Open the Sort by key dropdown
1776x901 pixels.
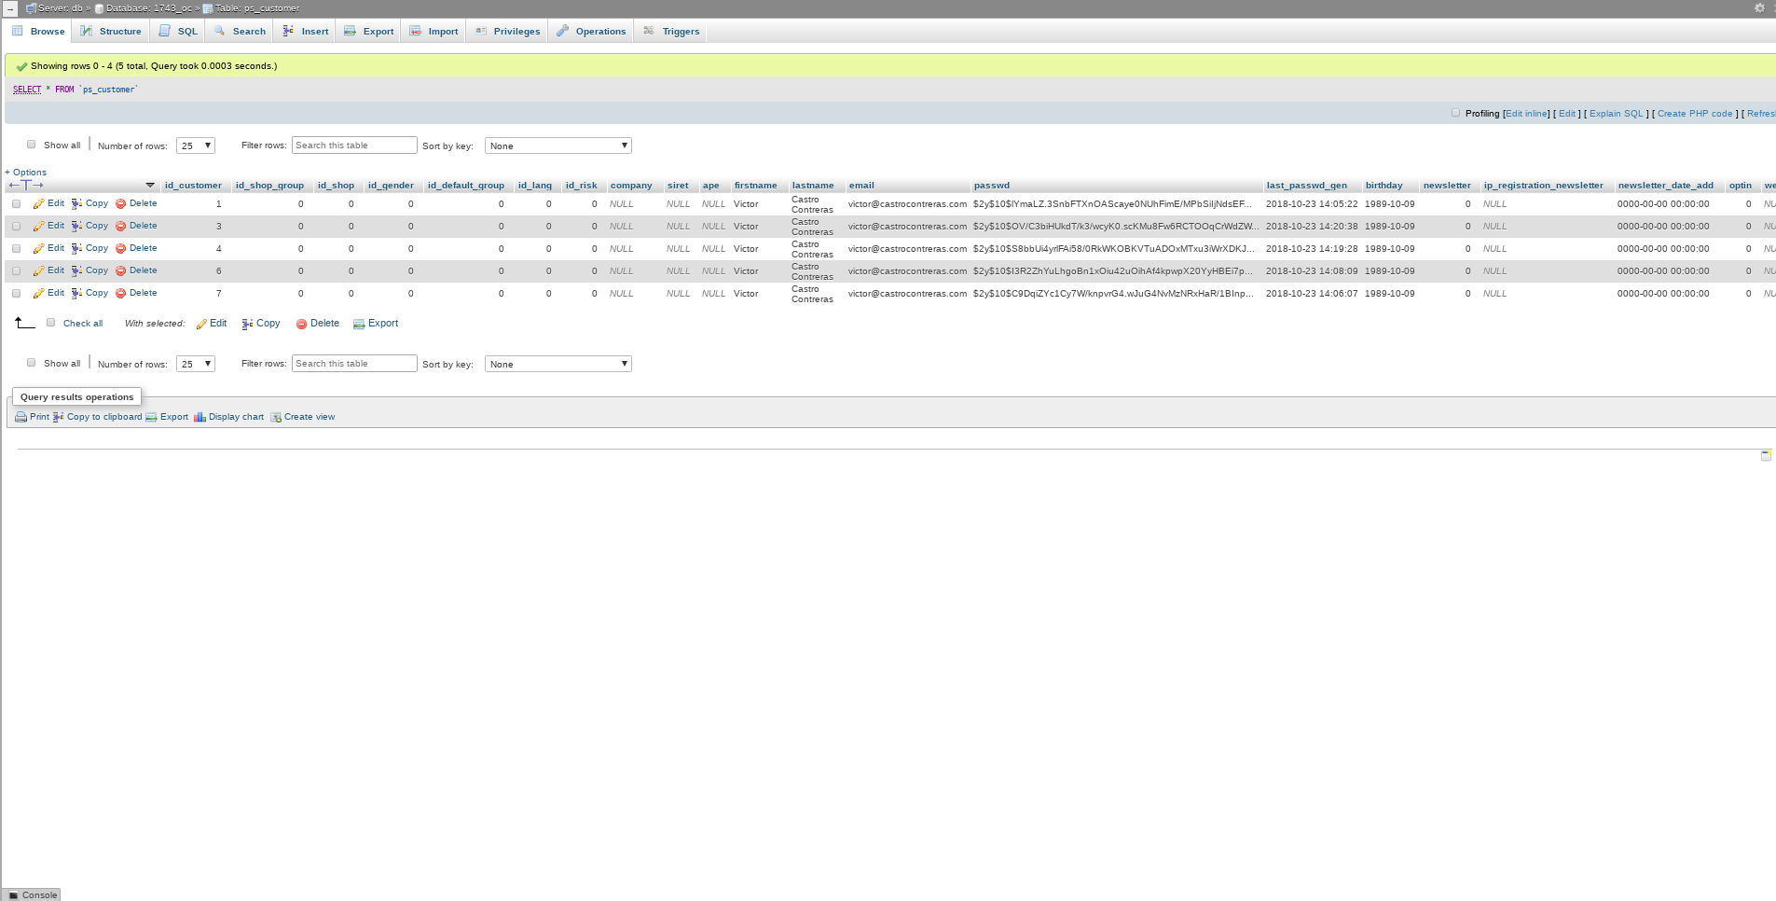pyautogui.click(x=558, y=146)
